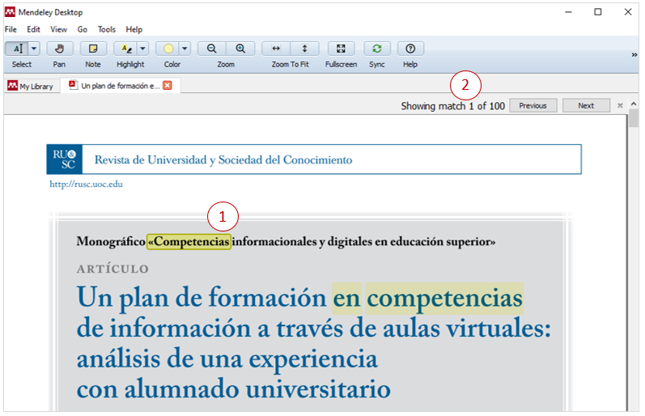
Task: Fit the page to width
Action: coord(276,49)
